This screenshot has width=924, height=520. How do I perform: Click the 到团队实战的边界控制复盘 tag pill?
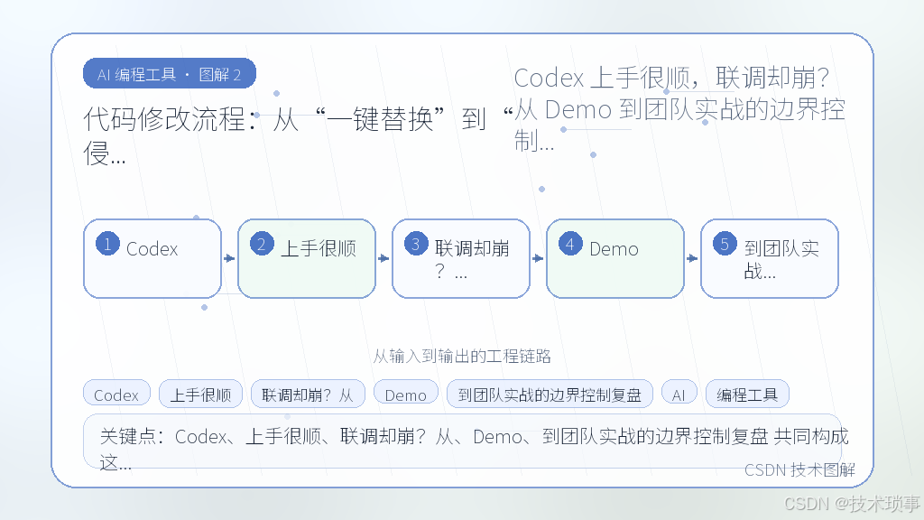click(x=550, y=394)
